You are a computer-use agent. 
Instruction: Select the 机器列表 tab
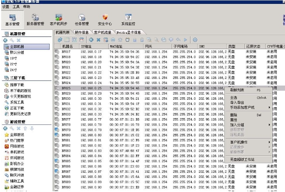(x=63, y=33)
